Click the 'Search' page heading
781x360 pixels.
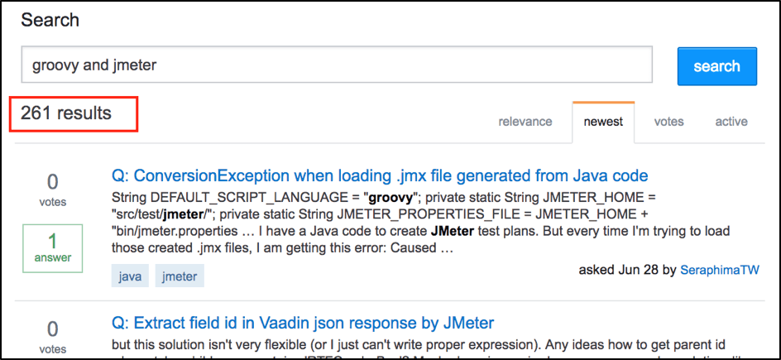pyautogui.click(x=50, y=21)
